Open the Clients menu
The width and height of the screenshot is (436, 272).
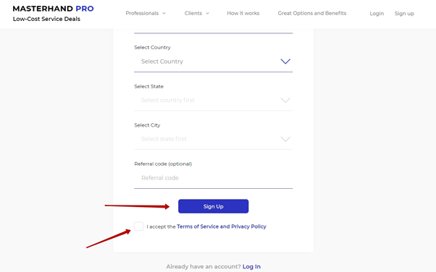click(197, 13)
